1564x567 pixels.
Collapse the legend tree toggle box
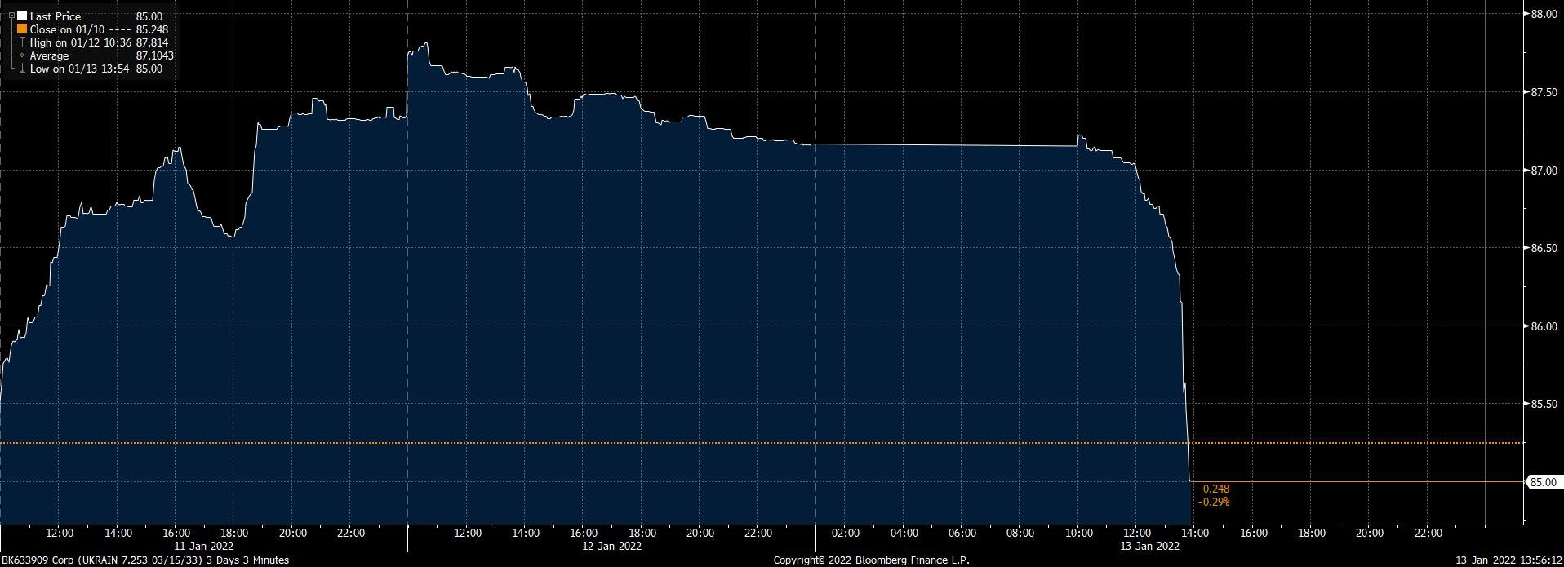pos(11,16)
